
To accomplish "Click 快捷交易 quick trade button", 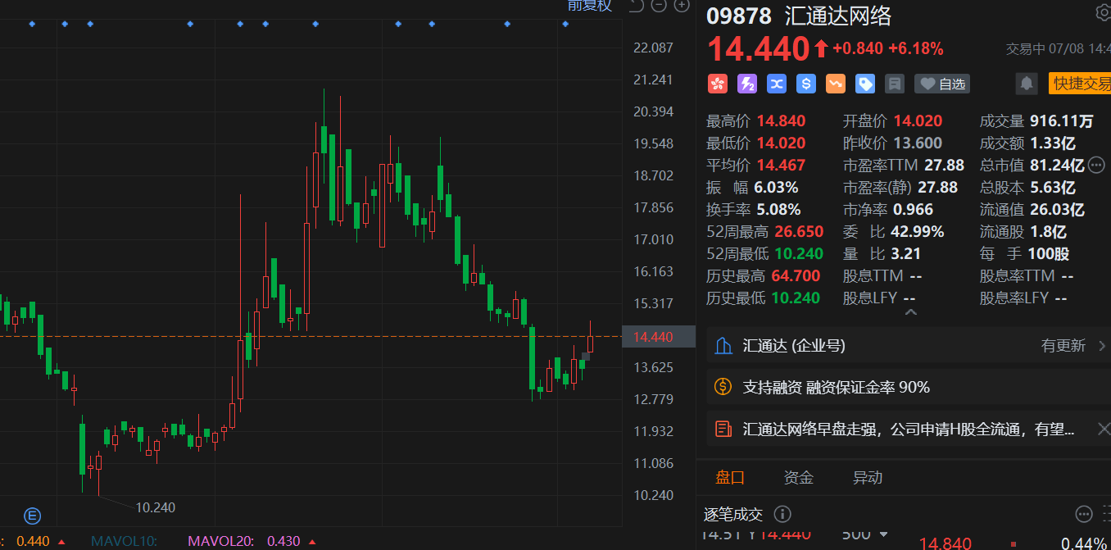I will [x=1080, y=83].
